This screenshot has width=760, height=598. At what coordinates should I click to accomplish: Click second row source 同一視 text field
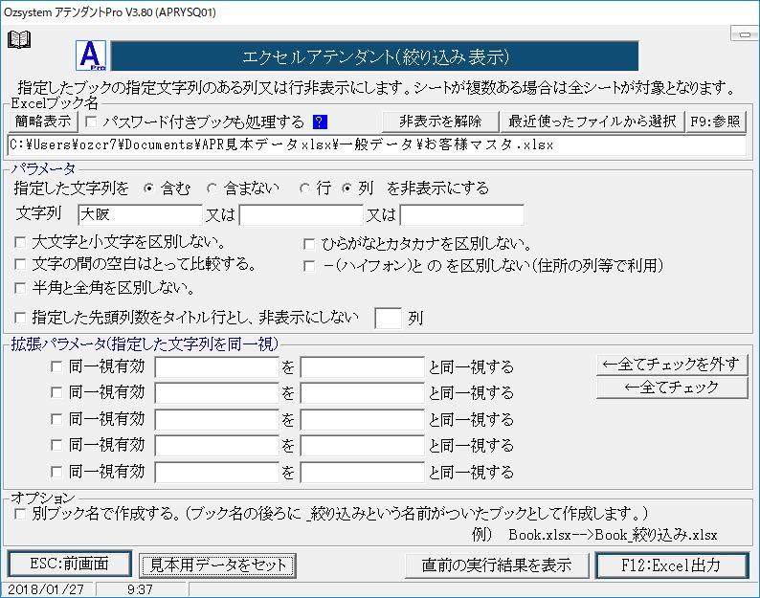click(x=216, y=393)
